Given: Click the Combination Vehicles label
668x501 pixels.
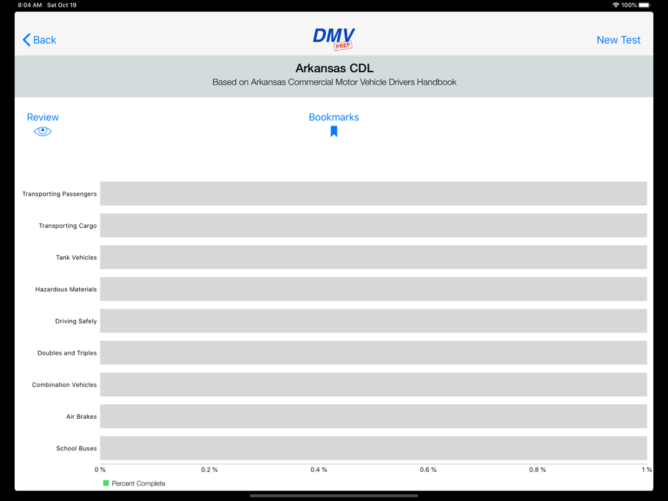Looking at the screenshot, I should pyautogui.click(x=64, y=385).
